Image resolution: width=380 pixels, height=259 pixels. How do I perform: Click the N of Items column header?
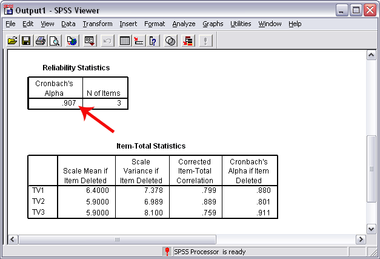104,93
